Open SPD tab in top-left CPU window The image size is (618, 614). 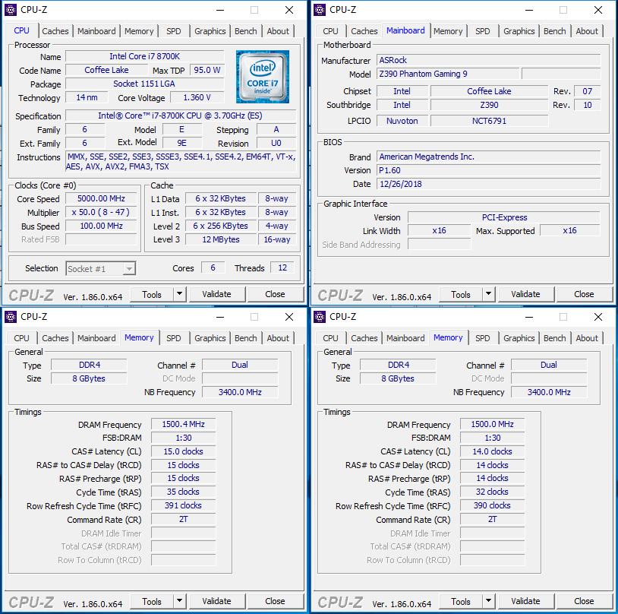click(x=173, y=31)
